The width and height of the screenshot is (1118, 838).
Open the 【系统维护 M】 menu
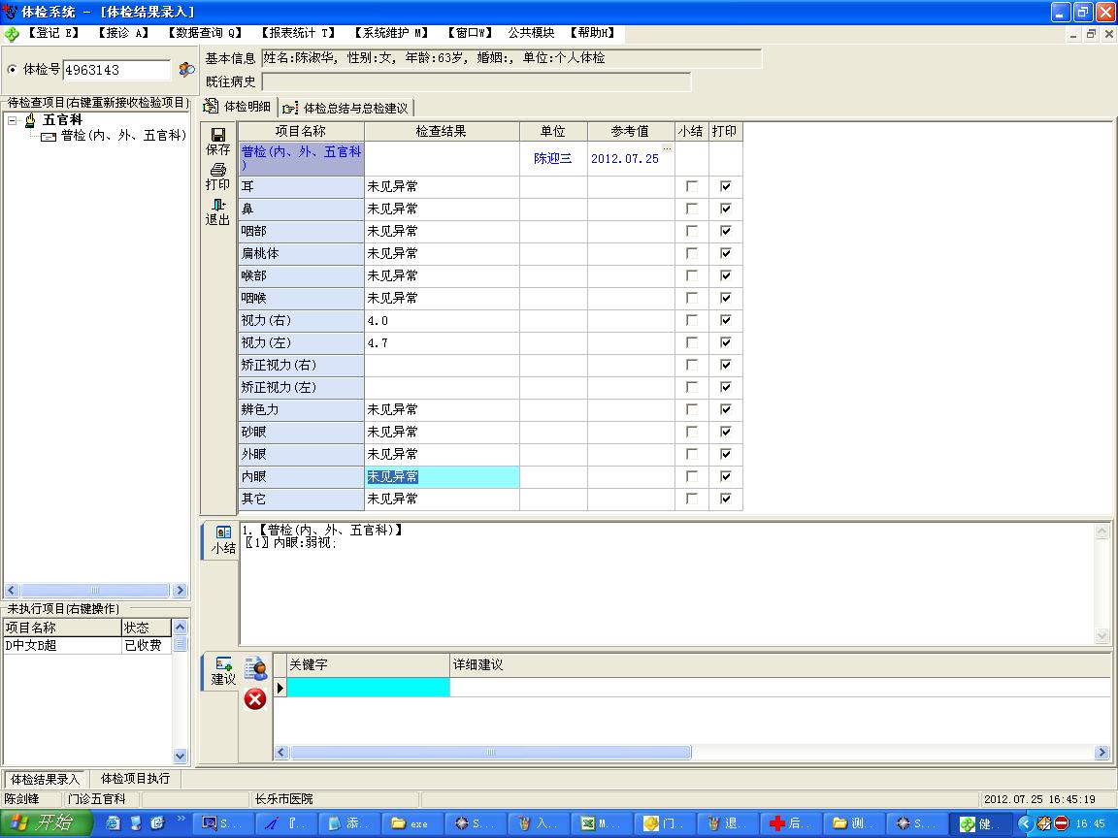(390, 33)
